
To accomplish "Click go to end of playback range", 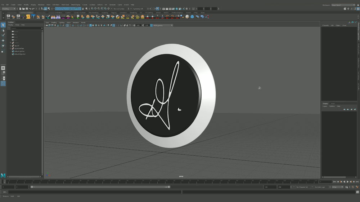I will (357, 182).
